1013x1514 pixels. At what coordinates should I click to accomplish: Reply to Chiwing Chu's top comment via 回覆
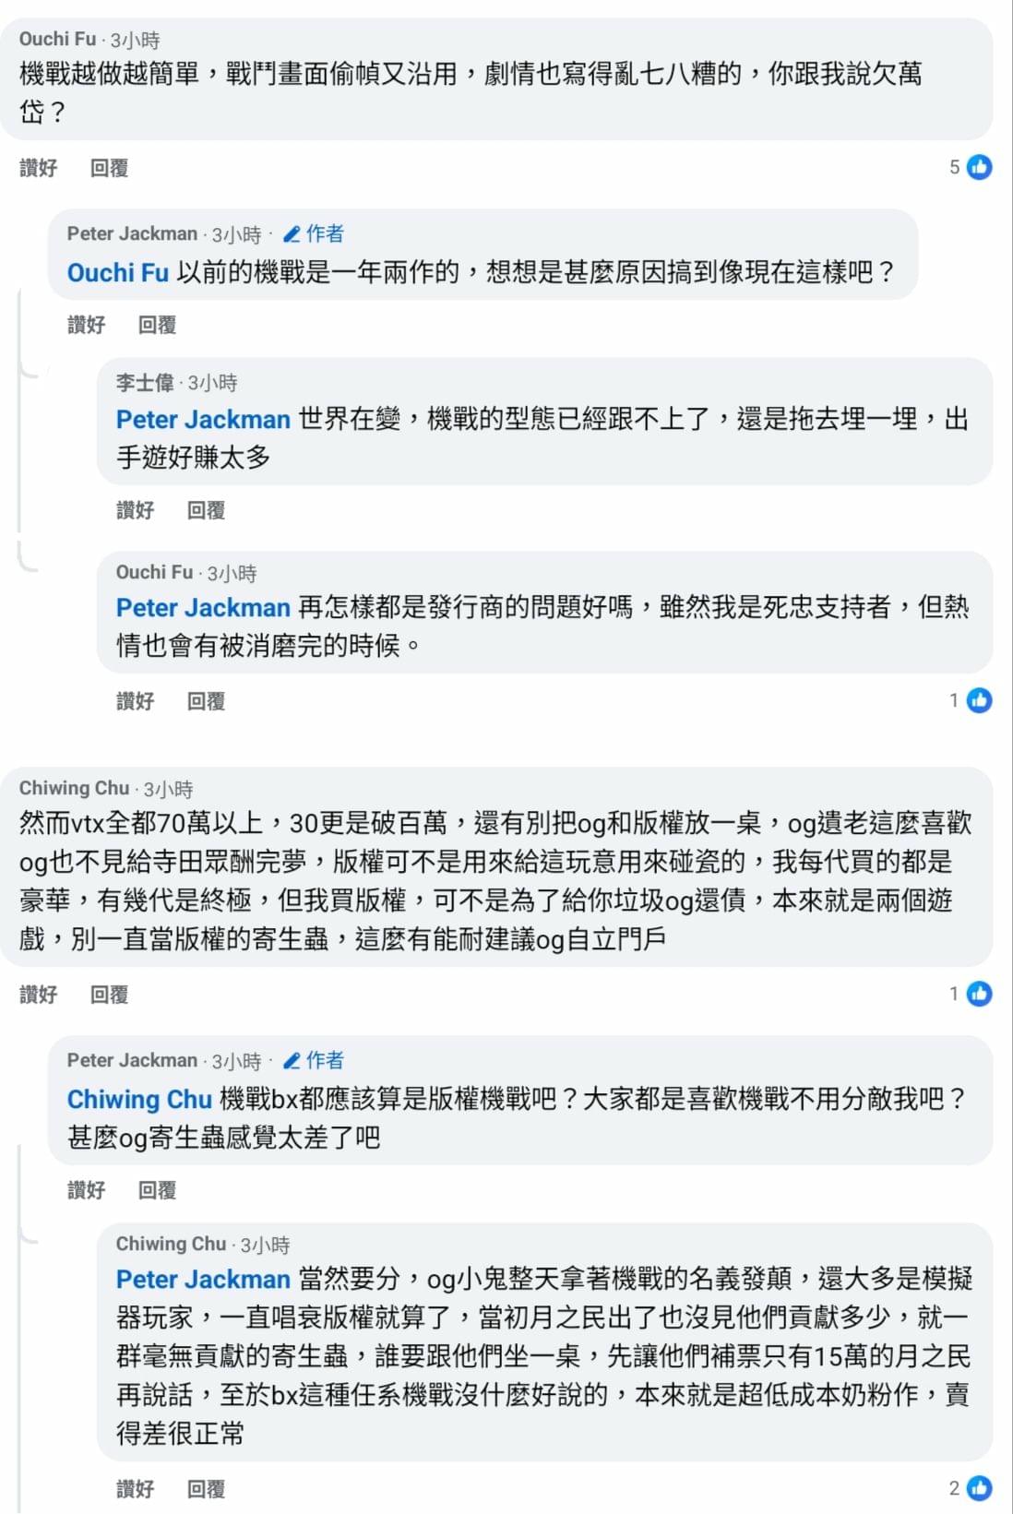tap(109, 995)
